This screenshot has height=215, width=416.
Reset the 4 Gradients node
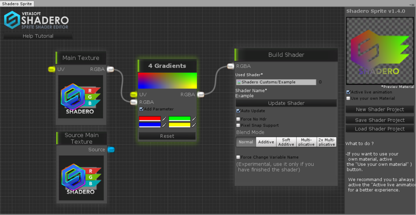tap(167, 136)
